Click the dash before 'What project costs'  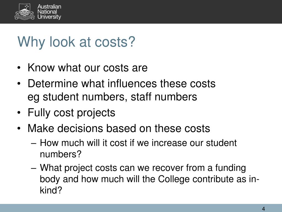tap(34, 168)
